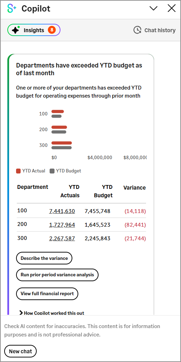
Task: Click the red YTD Actual bar for department 200
Action: [59, 127]
